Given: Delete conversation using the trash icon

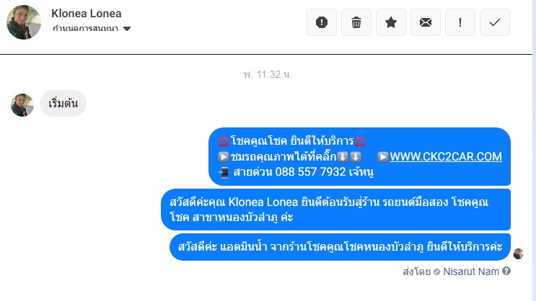Looking at the screenshot, I should click(356, 22).
